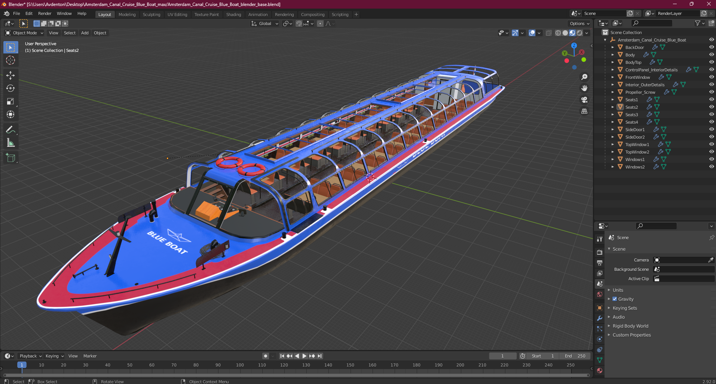Activate the Rotate tool
The height and width of the screenshot is (384, 716).
(x=10, y=88)
